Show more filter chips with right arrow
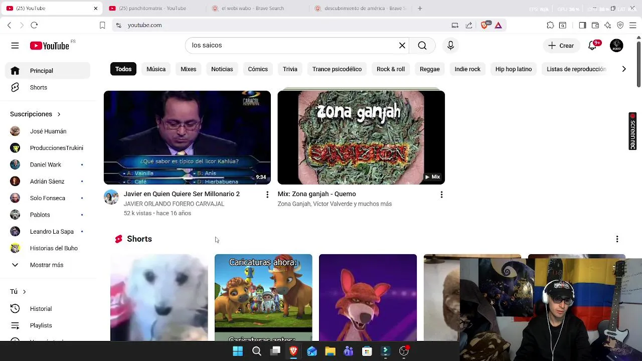Screen dimensions: 642x361 [624, 69]
